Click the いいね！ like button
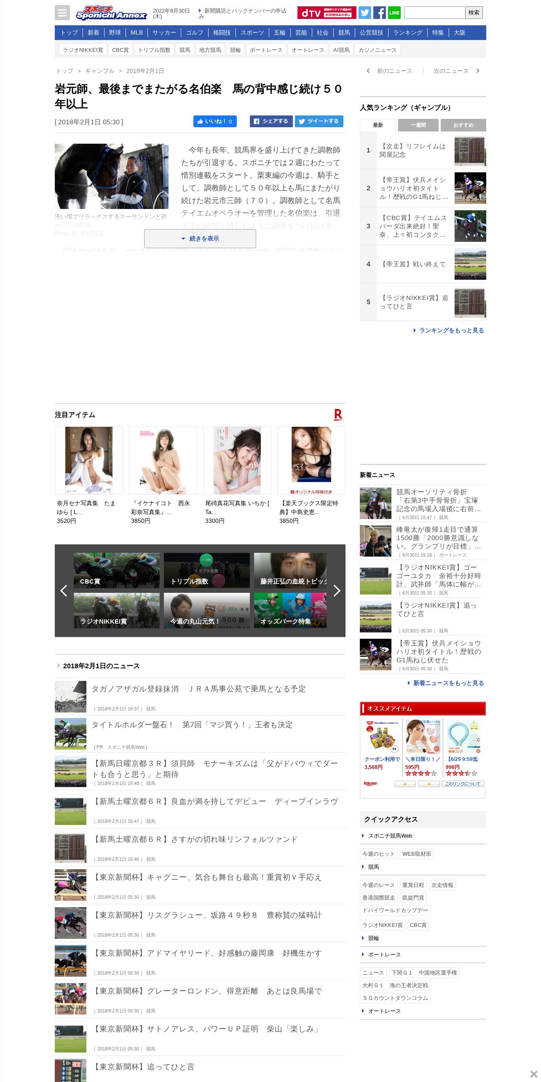 click(215, 121)
